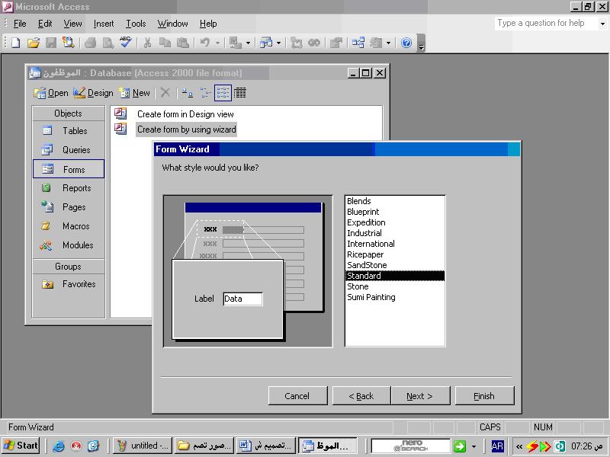
Task: Switch Database window to Small Icons view
Action: pos(205,93)
